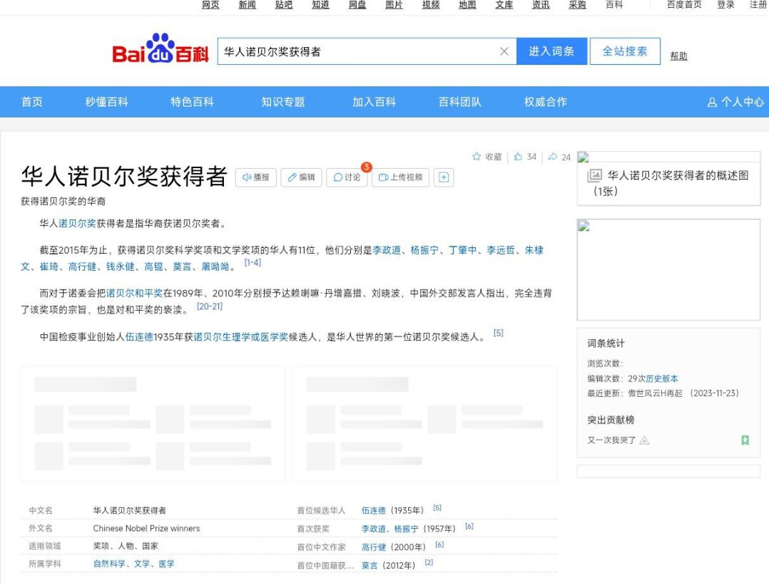This screenshot has height=585, width=769.
Task: Click the 诺贝尔和平奖 link
Action: point(134,293)
